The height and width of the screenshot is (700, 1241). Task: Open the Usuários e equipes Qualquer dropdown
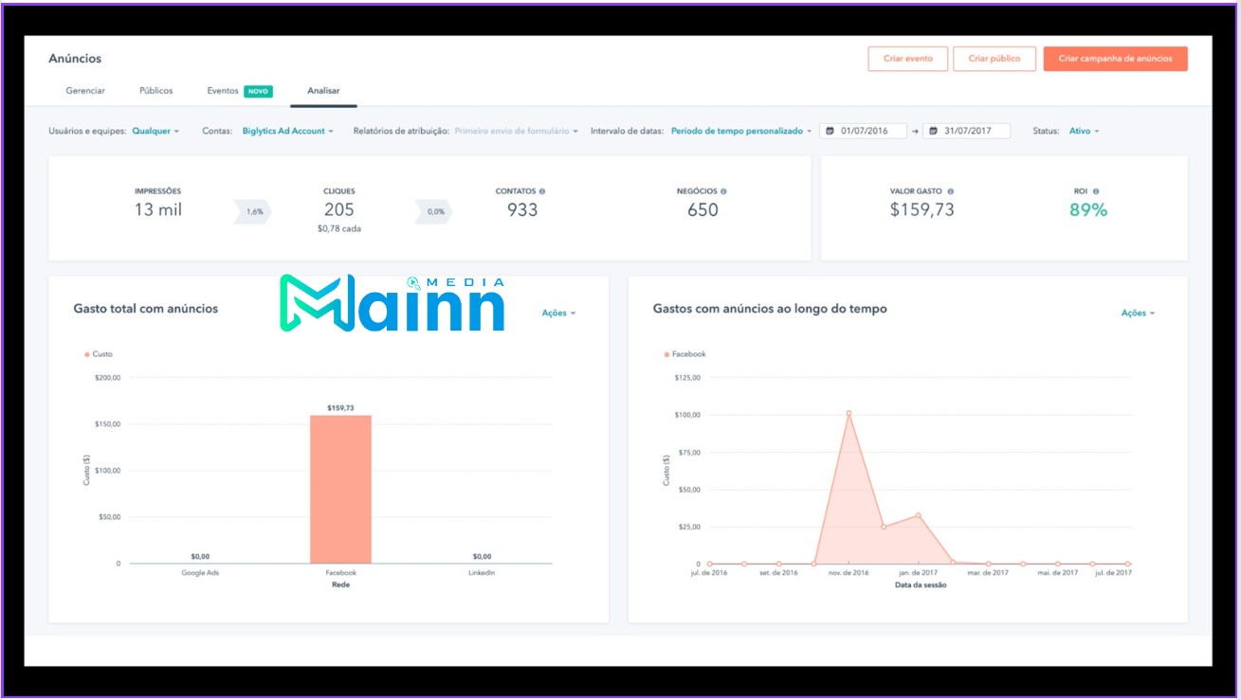(x=155, y=131)
